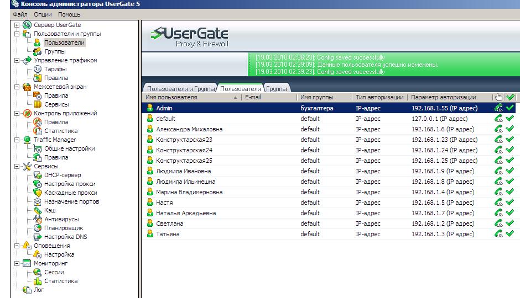Click the Управление трафиком arrow icon
The width and height of the screenshot is (520, 298).
point(27,60)
